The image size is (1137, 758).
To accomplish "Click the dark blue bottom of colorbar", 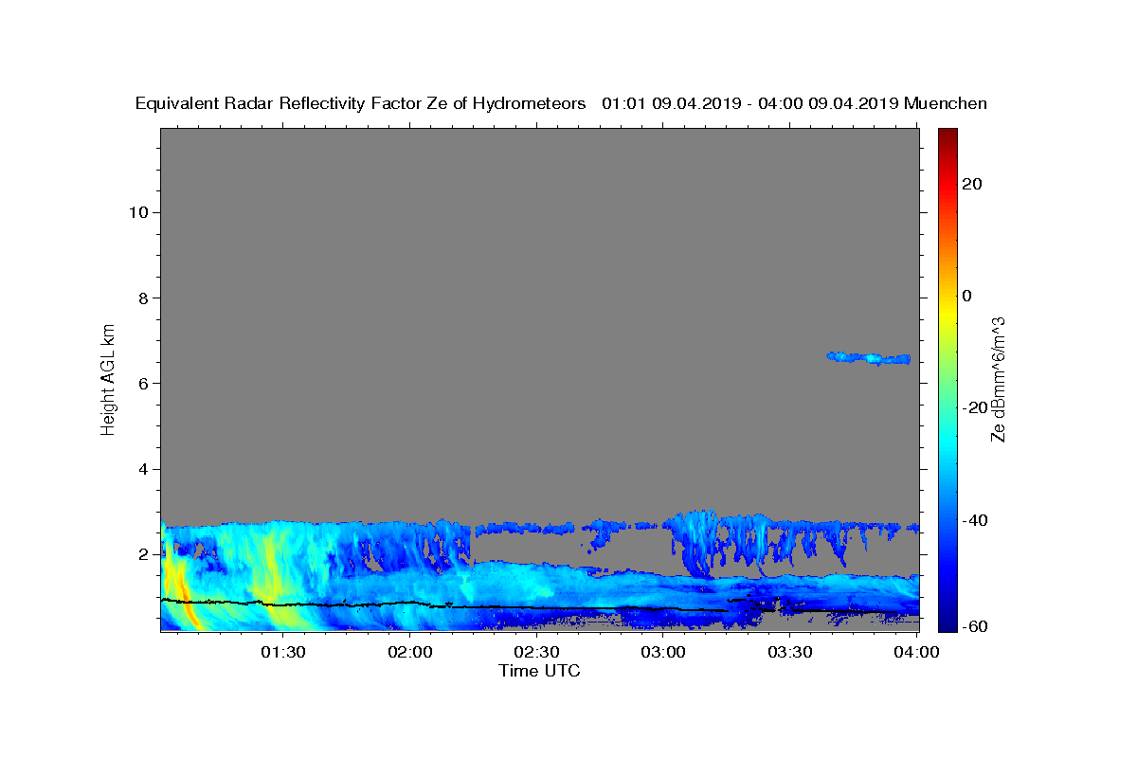I will coord(947,623).
